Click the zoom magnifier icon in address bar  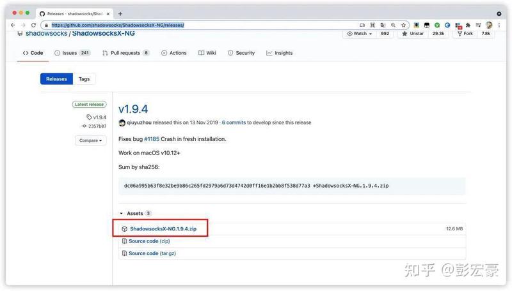point(393,25)
